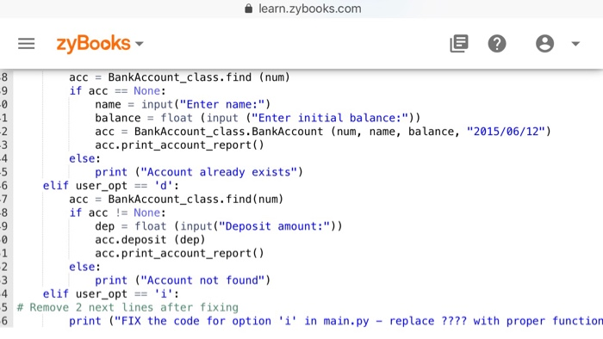Click the 'Enter name:' string

point(222,104)
